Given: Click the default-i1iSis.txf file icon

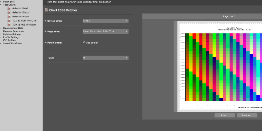Looking at the screenshot, I should (x=9, y=12).
